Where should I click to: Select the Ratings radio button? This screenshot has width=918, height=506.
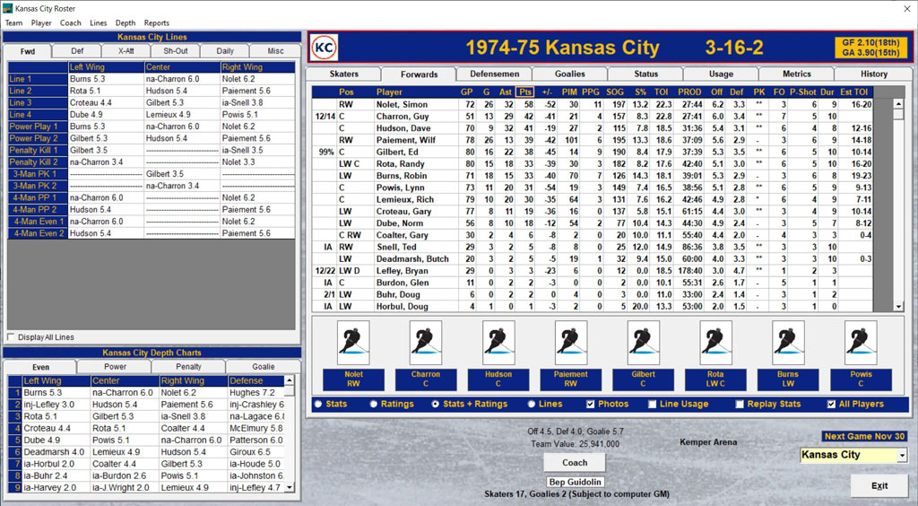pyautogui.click(x=374, y=404)
